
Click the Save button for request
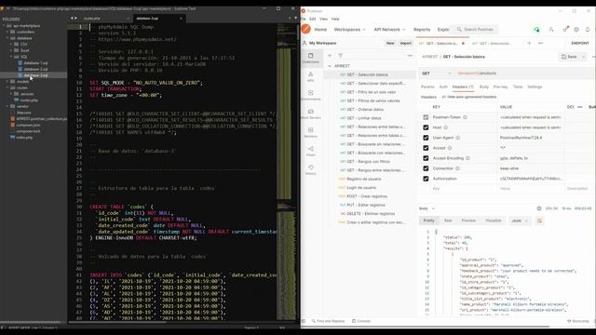[x=569, y=57]
